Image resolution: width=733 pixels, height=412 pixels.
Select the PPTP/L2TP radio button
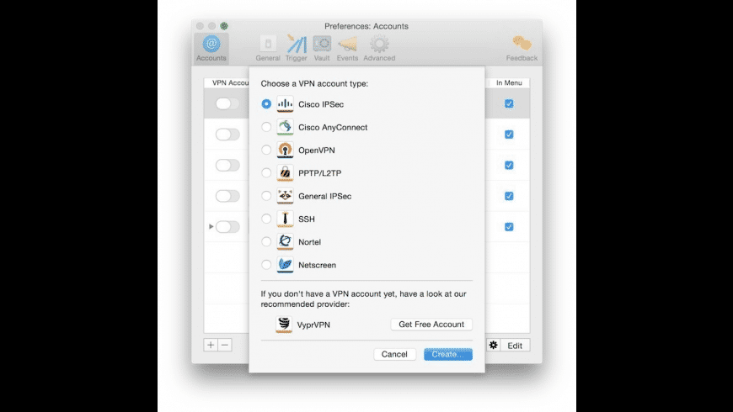(x=266, y=172)
